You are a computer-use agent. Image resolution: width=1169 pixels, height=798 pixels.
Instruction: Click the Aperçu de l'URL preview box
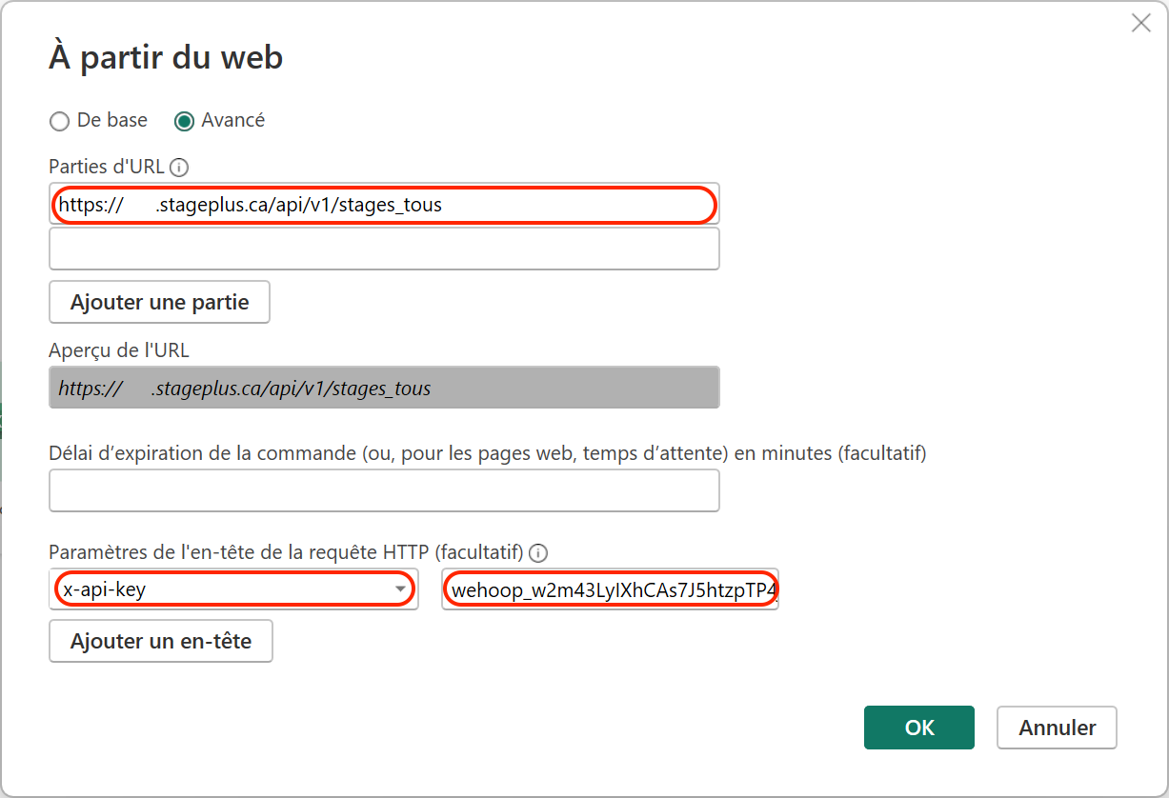pos(384,388)
